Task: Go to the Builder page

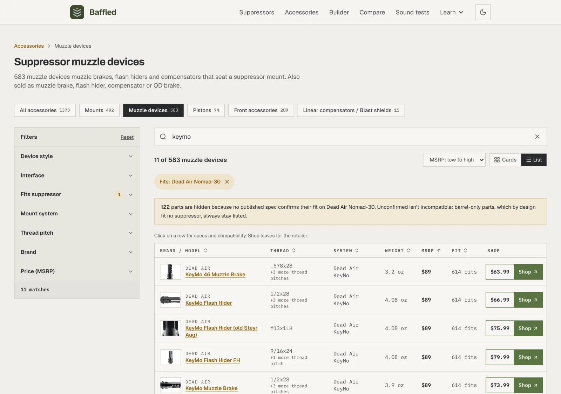Action: (339, 12)
